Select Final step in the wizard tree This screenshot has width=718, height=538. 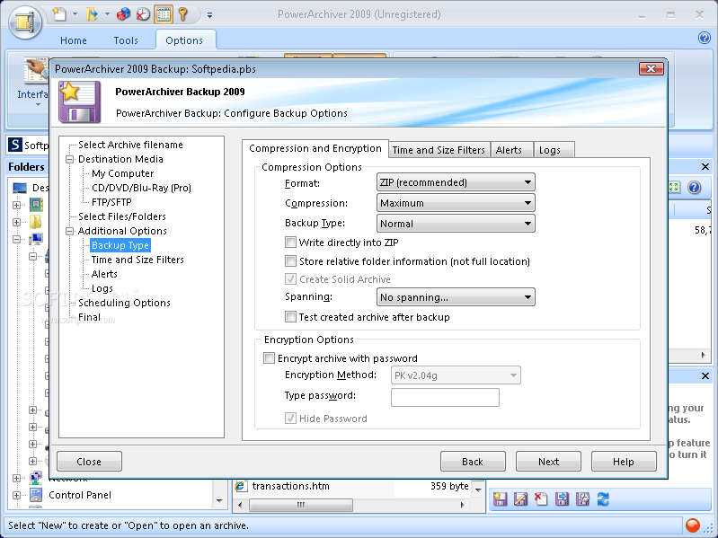point(89,317)
